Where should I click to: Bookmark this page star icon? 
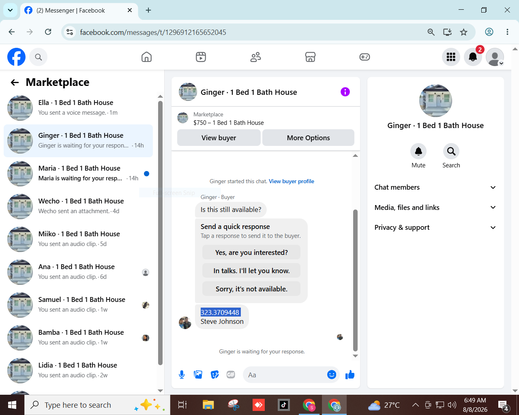click(463, 32)
